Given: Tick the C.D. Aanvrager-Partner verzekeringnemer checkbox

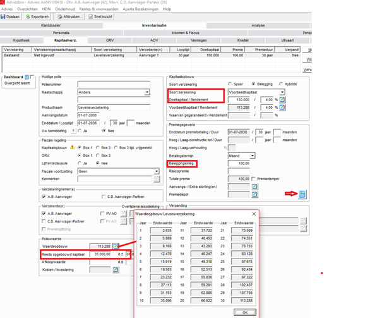Looking at the screenshot, I should (104, 197).
